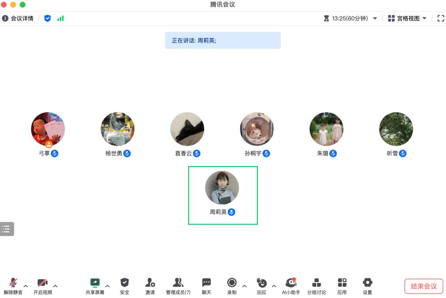Click the 回应 reactions item
This screenshot has width=446, height=298.
[261, 286]
